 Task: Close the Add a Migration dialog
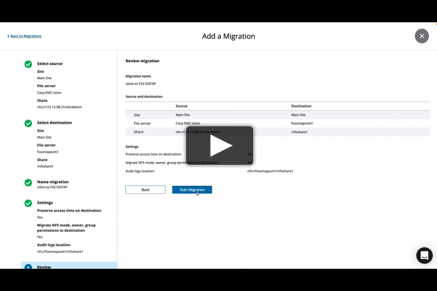[x=422, y=36]
